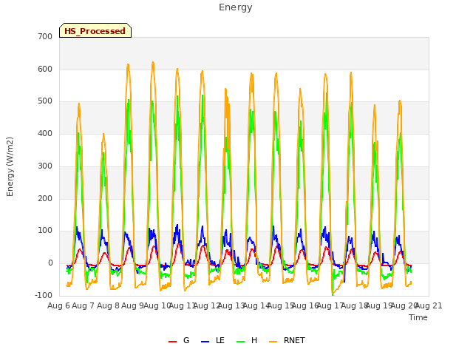Click the RNET legend entry
This screenshot has width=473, height=355.
click(x=287, y=340)
